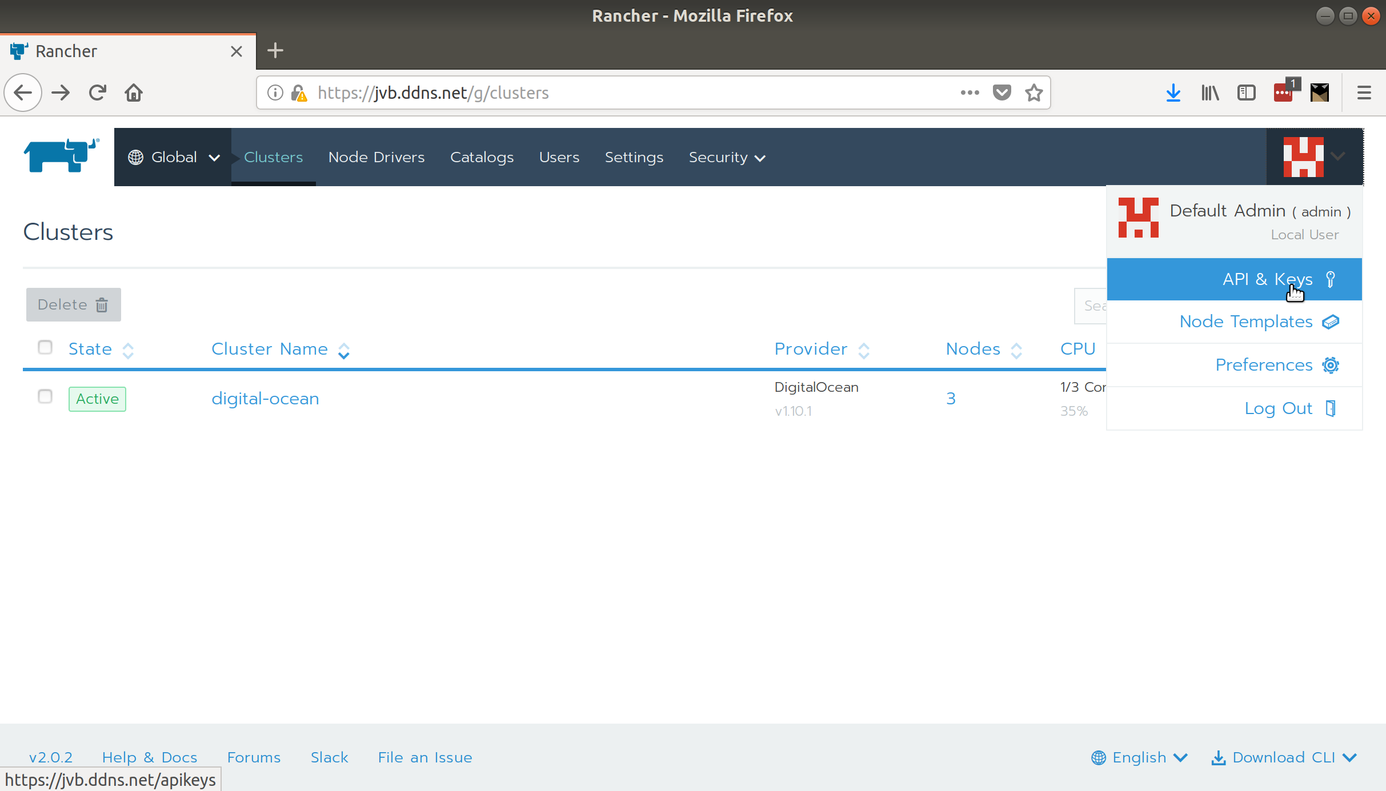This screenshot has height=791, width=1386.
Task: Open the Firefox library icon
Action: (x=1209, y=93)
